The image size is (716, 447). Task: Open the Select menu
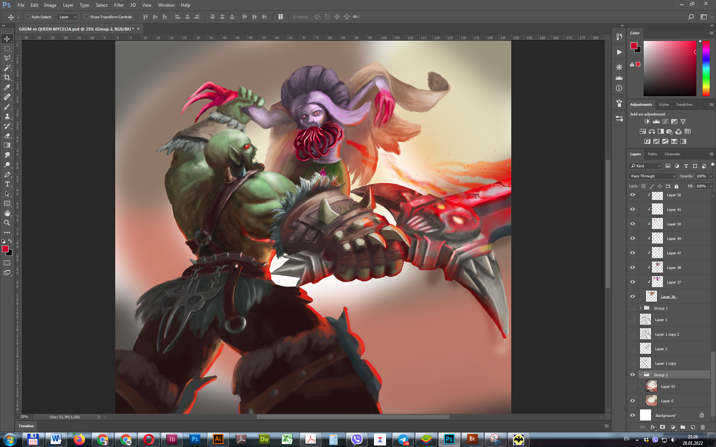click(101, 5)
